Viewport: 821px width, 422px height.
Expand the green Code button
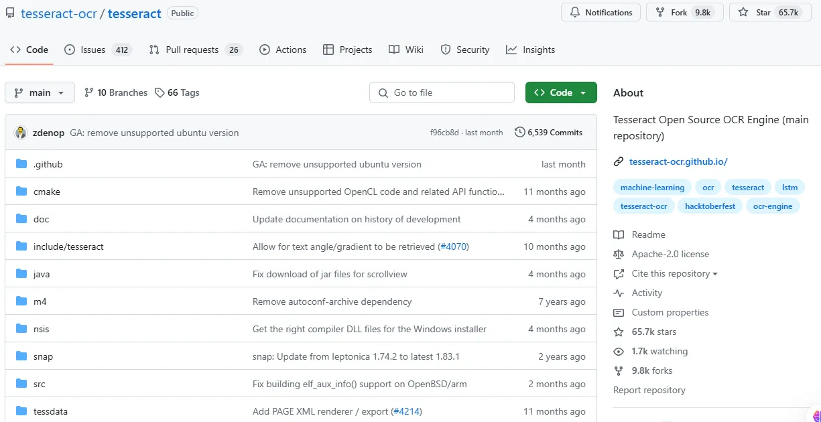coord(561,92)
